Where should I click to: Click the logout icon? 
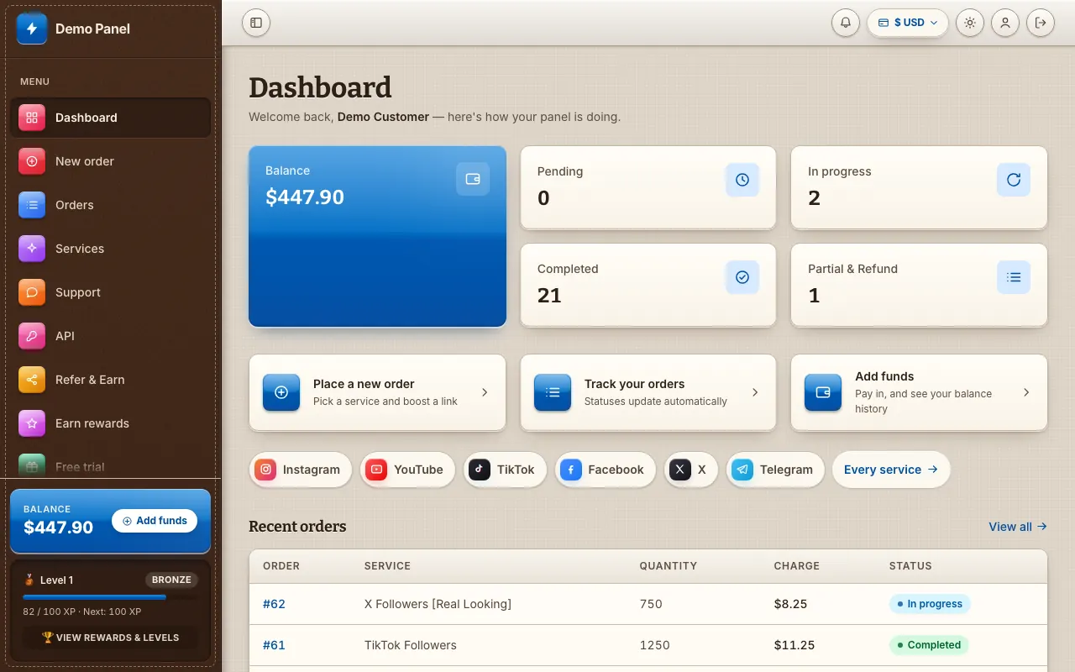click(x=1041, y=23)
